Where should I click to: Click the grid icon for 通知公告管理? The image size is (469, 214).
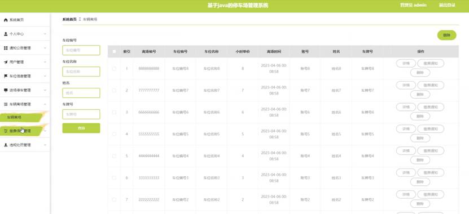6,48
